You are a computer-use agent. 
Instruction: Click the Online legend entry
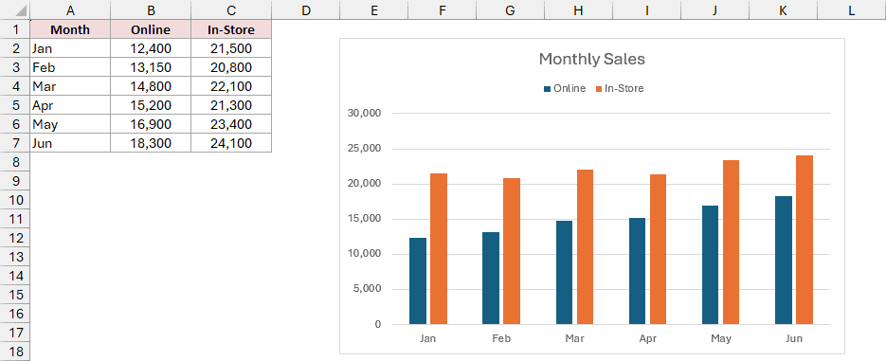(x=565, y=88)
